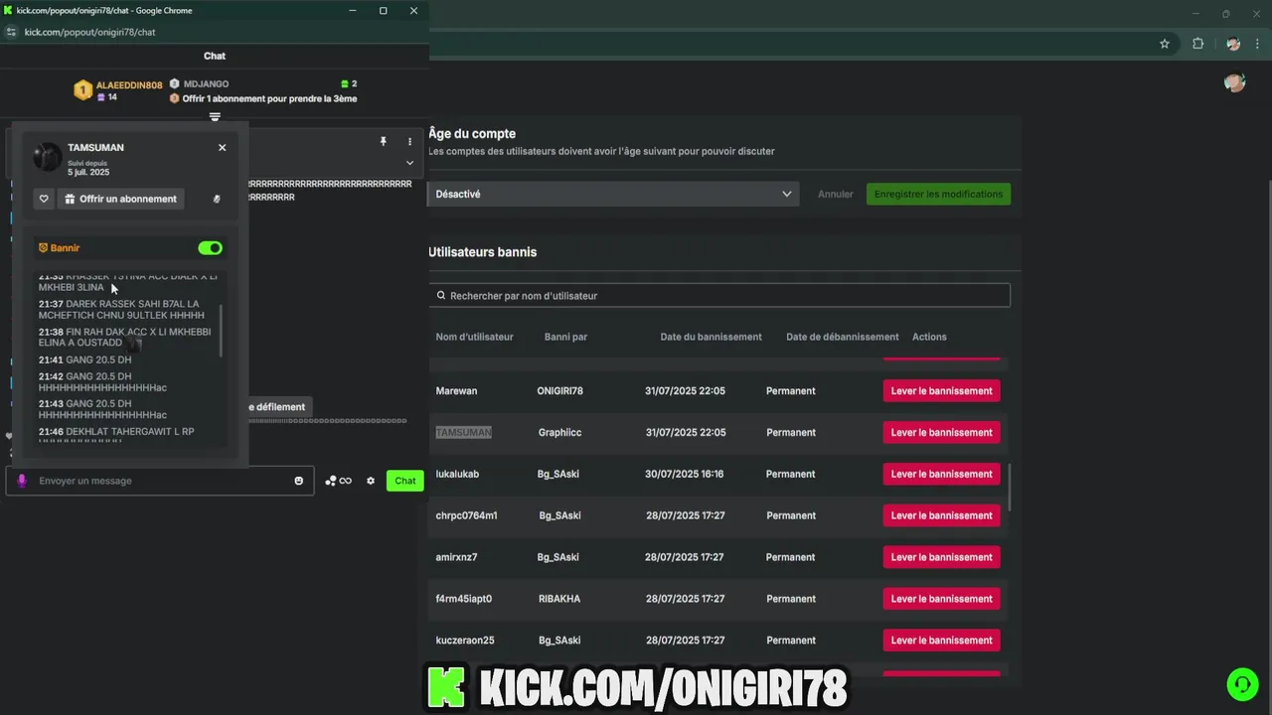Click Kick account avatar below toolbar
Image resolution: width=1272 pixels, height=715 pixels.
[1235, 82]
